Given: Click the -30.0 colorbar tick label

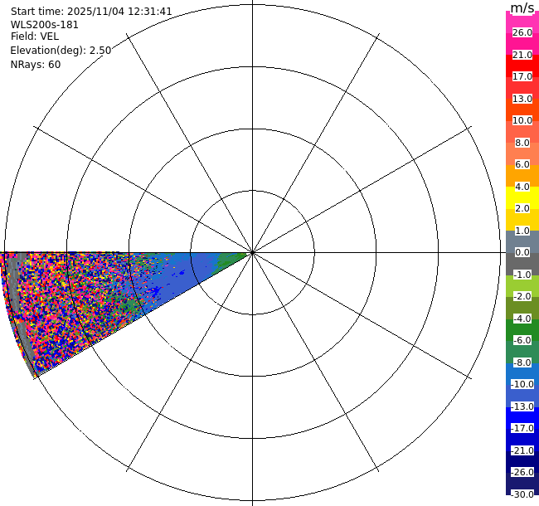Looking at the screenshot, I should coord(522,494).
